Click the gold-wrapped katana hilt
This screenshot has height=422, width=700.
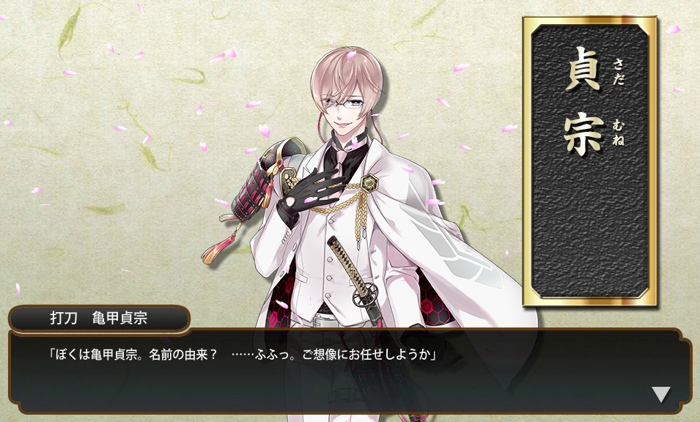pyautogui.click(x=345, y=259)
